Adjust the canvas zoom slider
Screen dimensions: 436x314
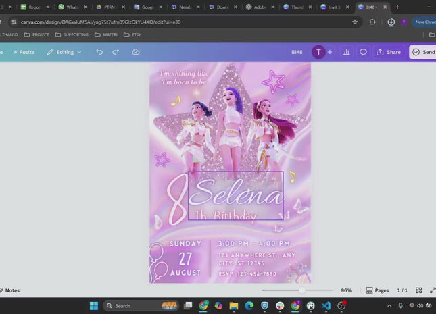[x=301, y=290]
